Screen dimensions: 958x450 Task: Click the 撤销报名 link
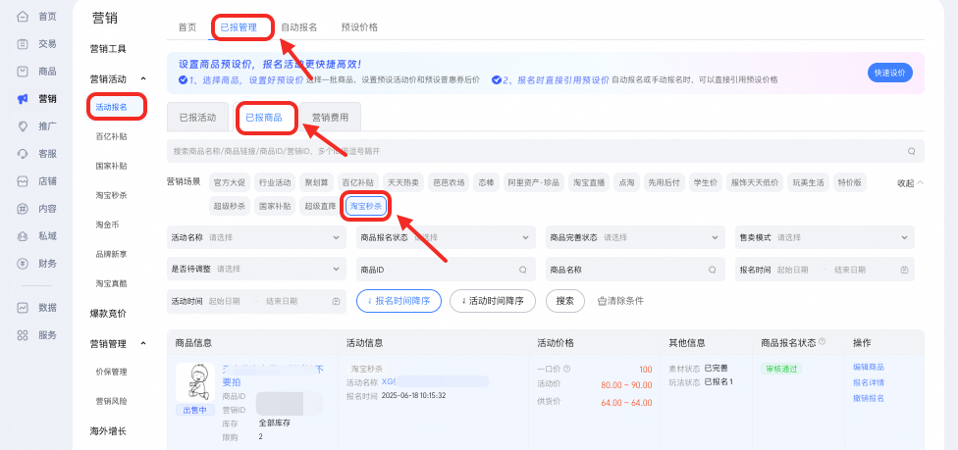[869, 399]
